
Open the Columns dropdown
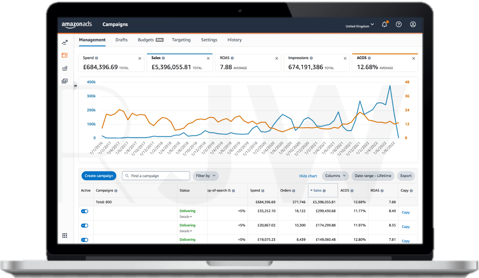pos(335,176)
